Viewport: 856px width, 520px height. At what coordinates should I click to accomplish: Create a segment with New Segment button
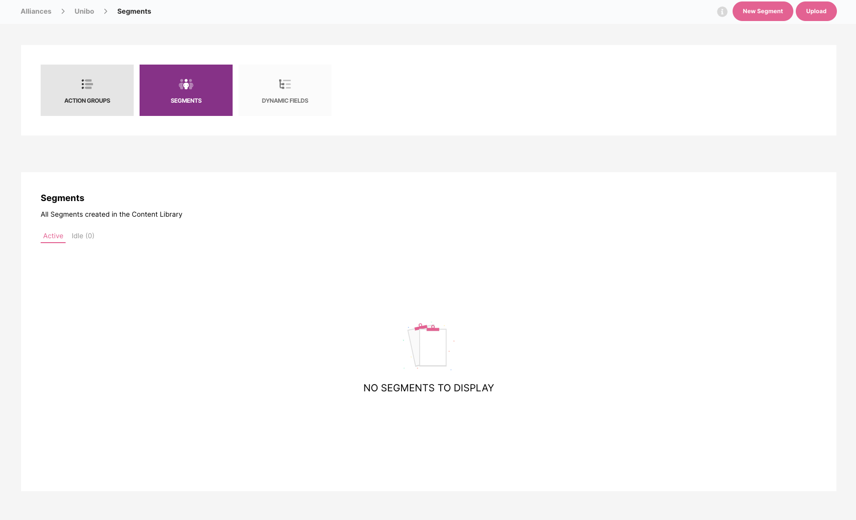click(762, 11)
